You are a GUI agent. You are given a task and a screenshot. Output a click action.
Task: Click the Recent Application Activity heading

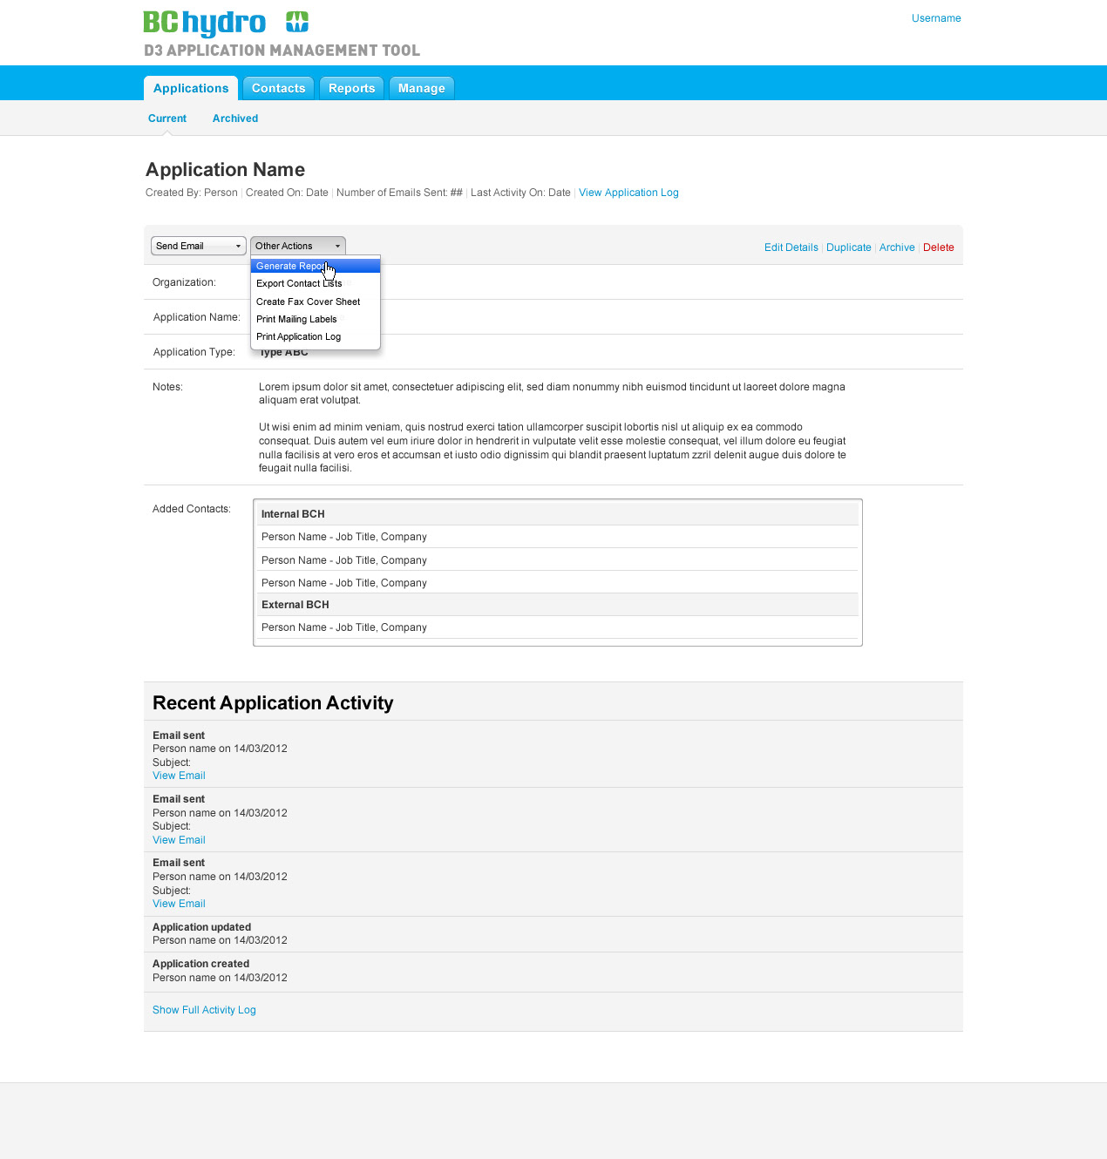click(273, 703)
